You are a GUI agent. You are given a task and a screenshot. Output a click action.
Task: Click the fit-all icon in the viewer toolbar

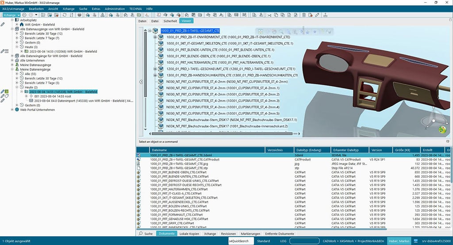[260, 31]
